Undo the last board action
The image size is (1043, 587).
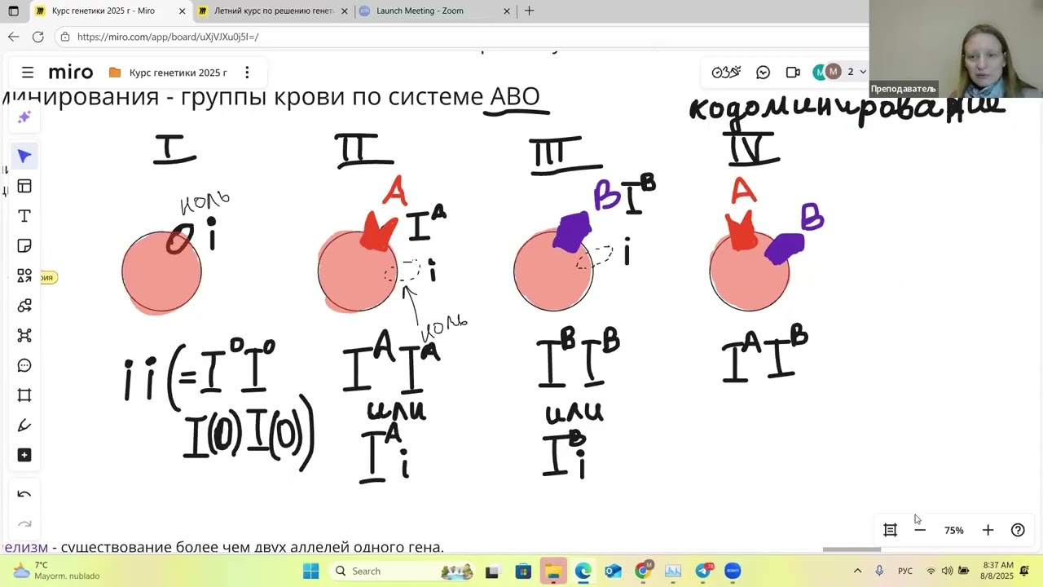pyautogui.click(x=24, y=494)
